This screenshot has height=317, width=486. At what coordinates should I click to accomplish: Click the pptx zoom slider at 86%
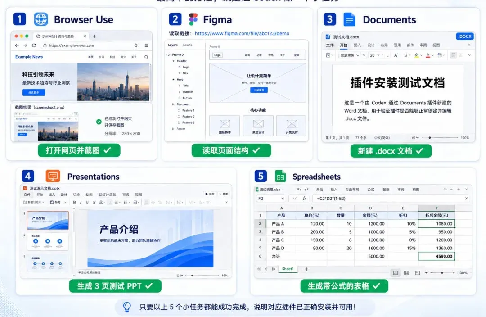[x=202, y=276]
